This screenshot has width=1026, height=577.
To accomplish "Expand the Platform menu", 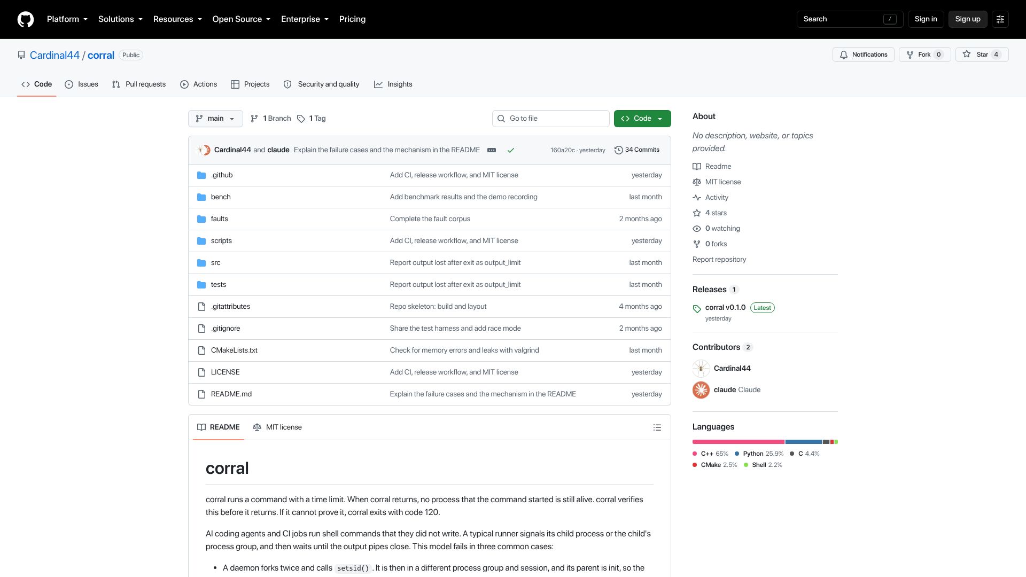I will pyautogui.click(x=67, y=19).
